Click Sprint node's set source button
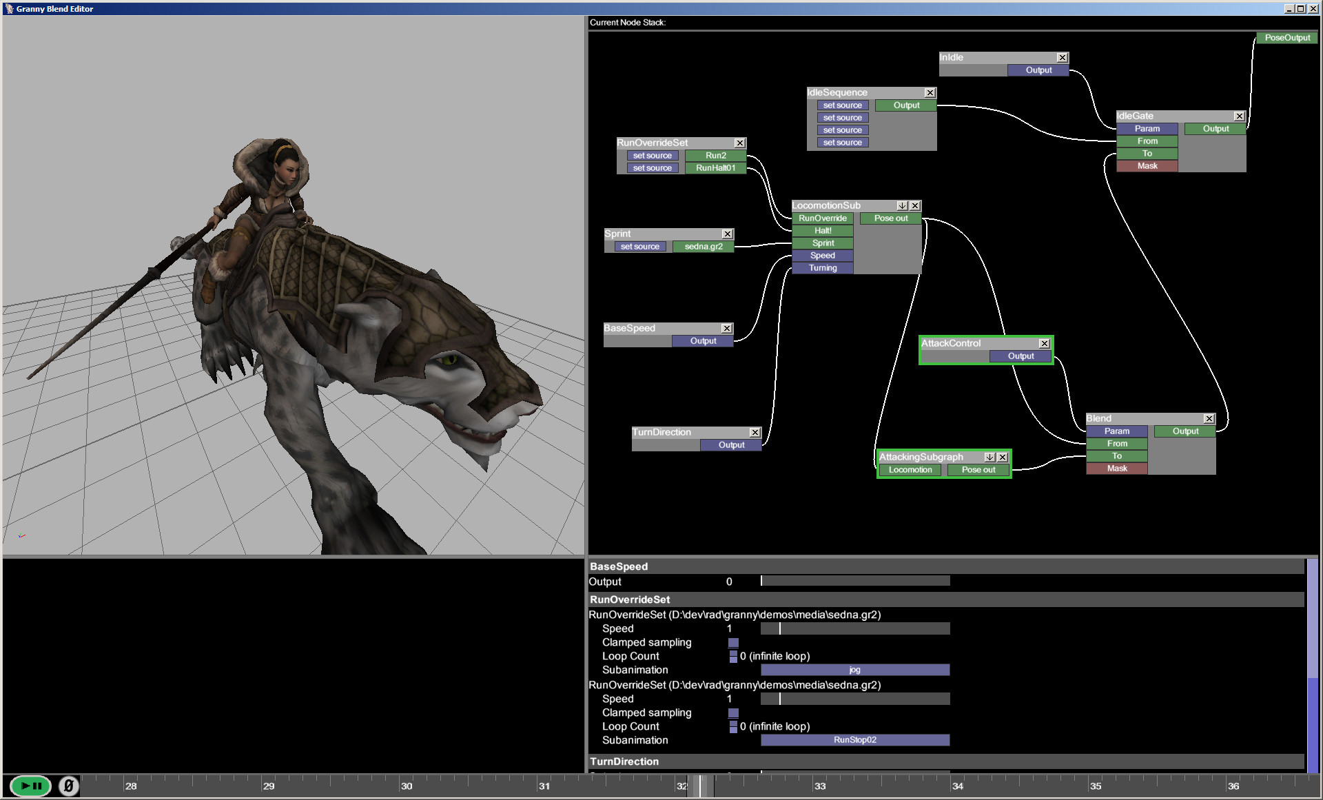The height and width of the screenshot is (800, 1323). coord(639,247)
